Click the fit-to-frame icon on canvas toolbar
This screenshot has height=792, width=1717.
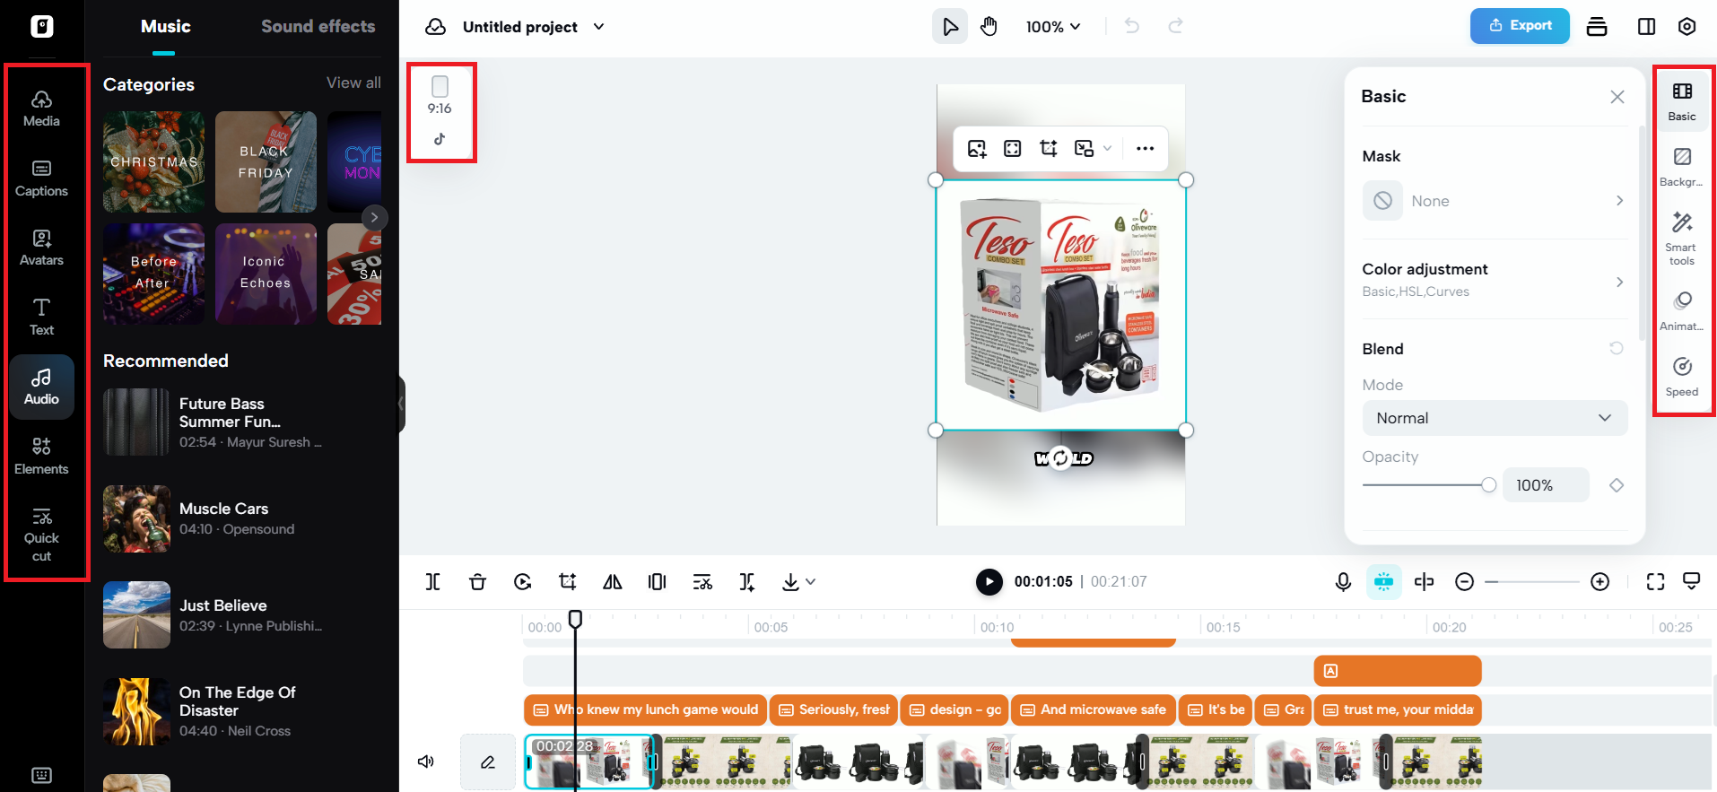[1013, 149]
